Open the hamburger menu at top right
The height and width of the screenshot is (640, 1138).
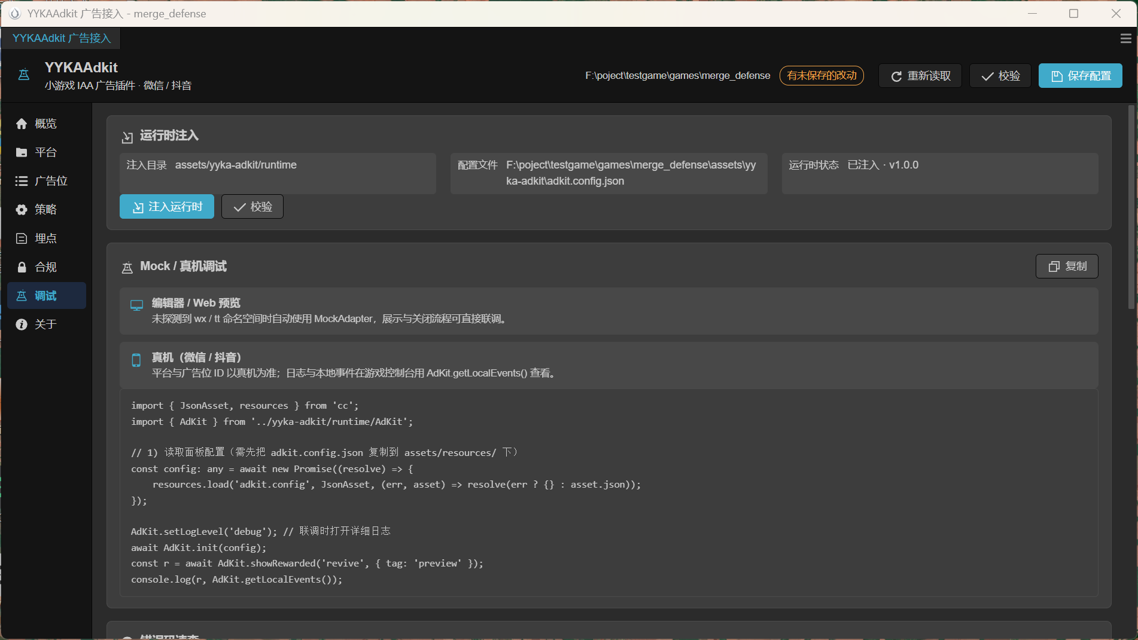pos(1125,38)
